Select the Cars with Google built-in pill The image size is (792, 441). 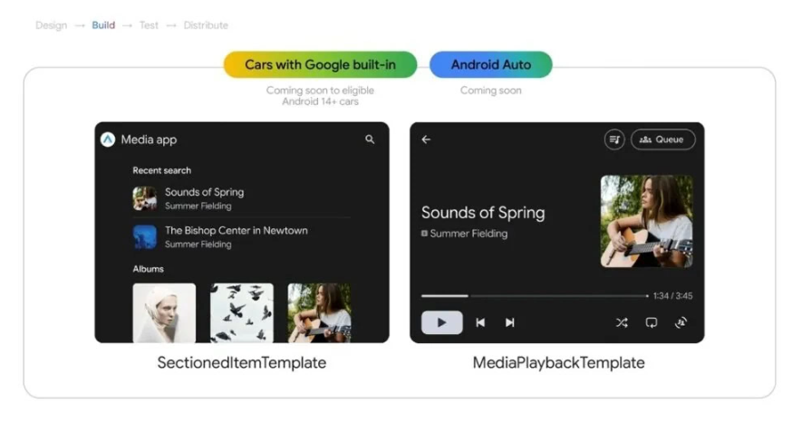point(320,64)
